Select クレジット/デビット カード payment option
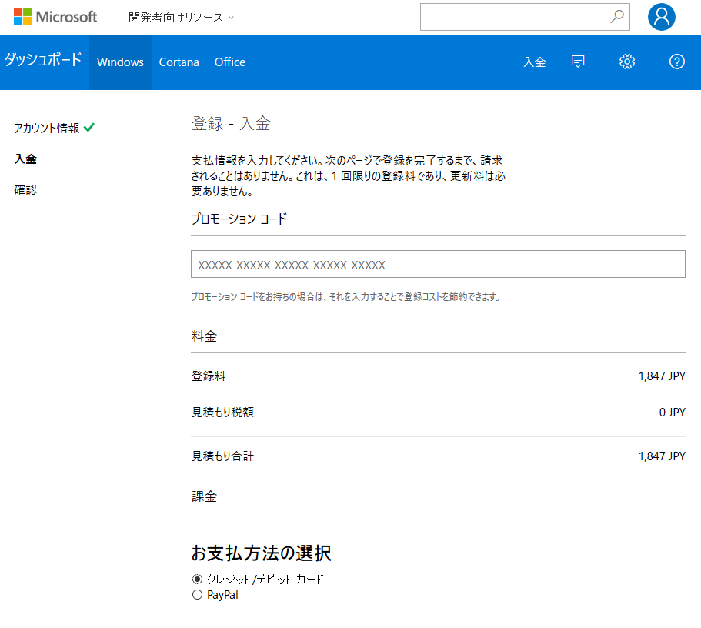Viewport: 701px width, 628px height. coord(197,580)
